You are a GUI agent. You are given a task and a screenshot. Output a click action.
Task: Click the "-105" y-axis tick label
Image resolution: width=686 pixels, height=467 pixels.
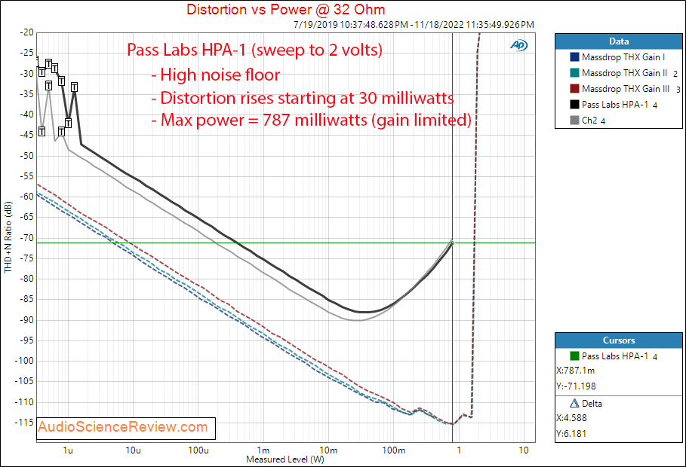[x=24, y=381]
